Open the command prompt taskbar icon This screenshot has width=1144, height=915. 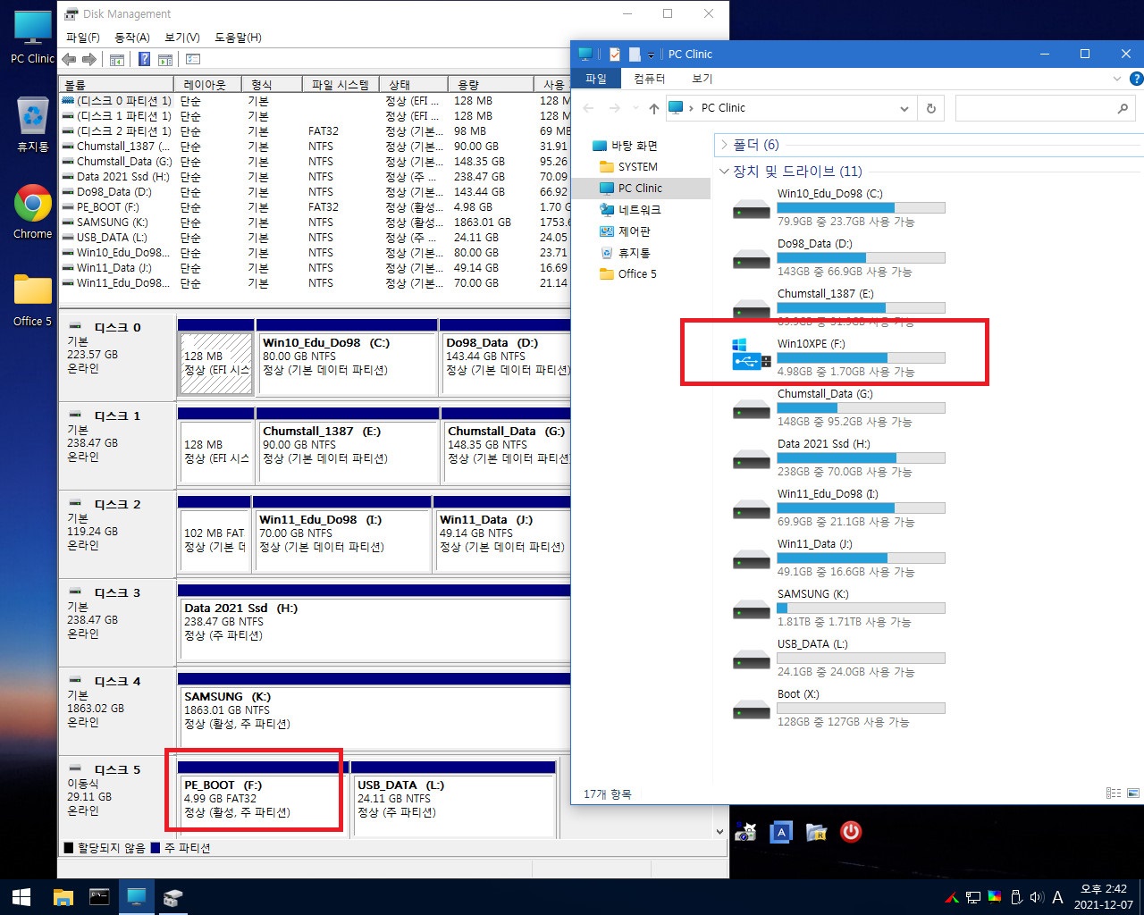[99, 897]
